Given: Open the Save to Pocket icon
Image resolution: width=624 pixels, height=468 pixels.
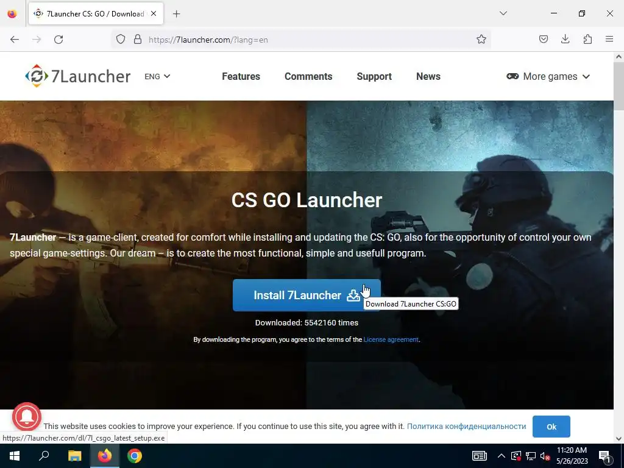Looking at the screenshot, I should (543, 39).
